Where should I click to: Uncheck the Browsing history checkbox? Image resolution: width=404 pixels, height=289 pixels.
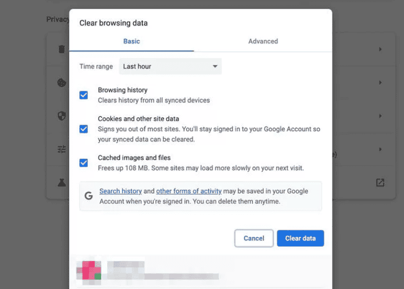[x=83, y=95]
